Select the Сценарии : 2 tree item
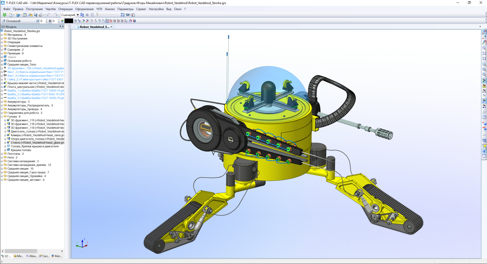Viewport: 487px width, 264px height. click(15, 50)
